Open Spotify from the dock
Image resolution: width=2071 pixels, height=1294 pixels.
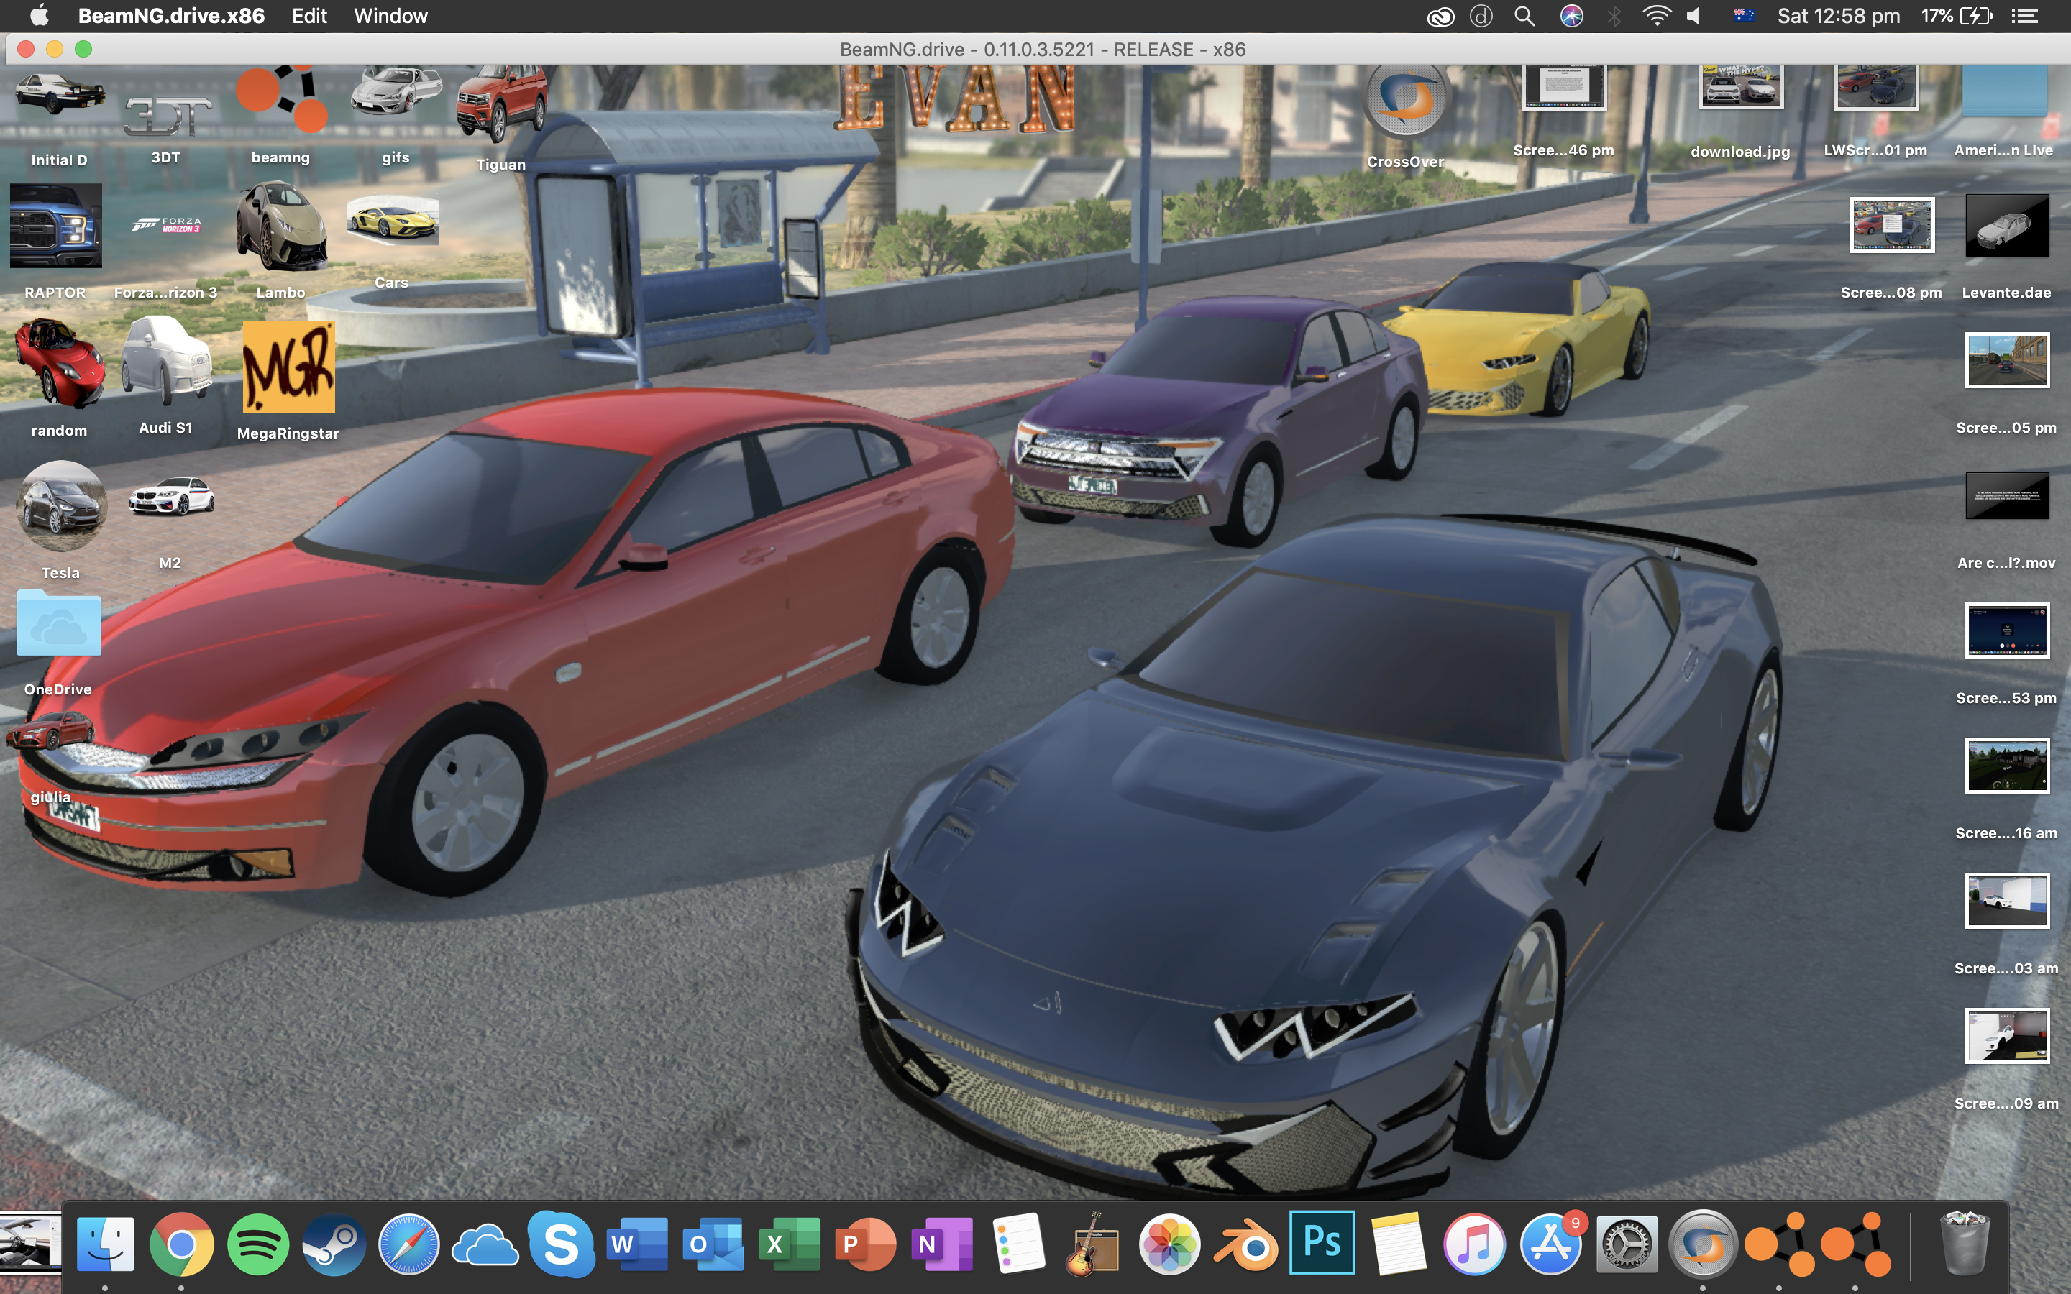pyautogui.click(x=257, y=1244)
